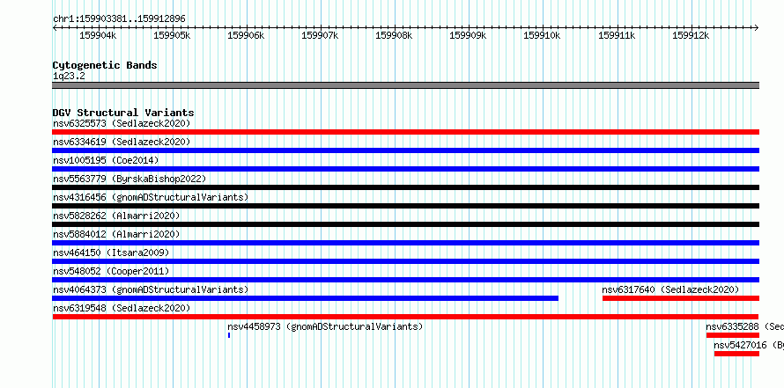Open nsv548052 (Cooper2011) variant label

tap(111, 271)
